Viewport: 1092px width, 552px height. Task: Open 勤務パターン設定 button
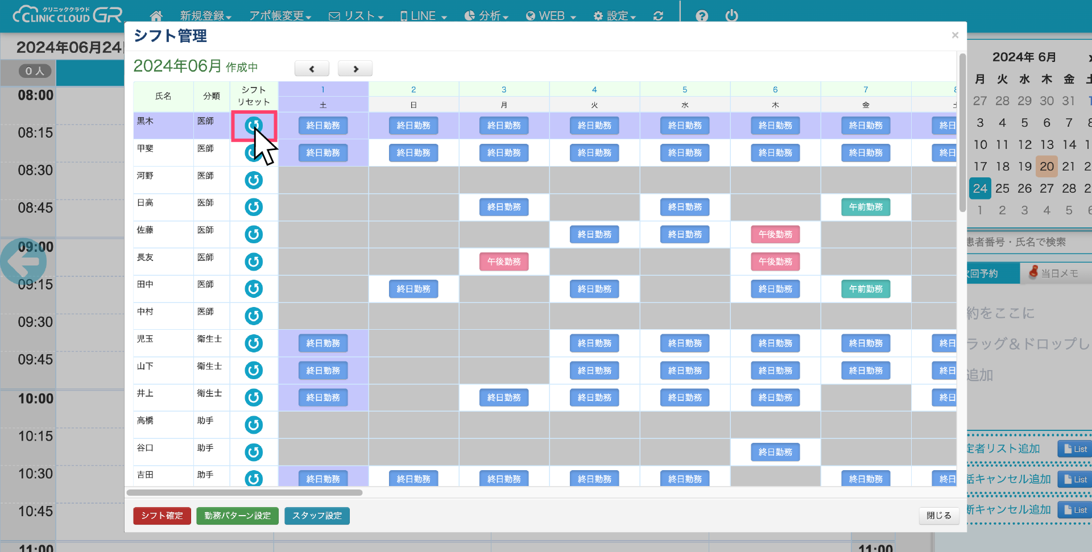pos(237,516)
